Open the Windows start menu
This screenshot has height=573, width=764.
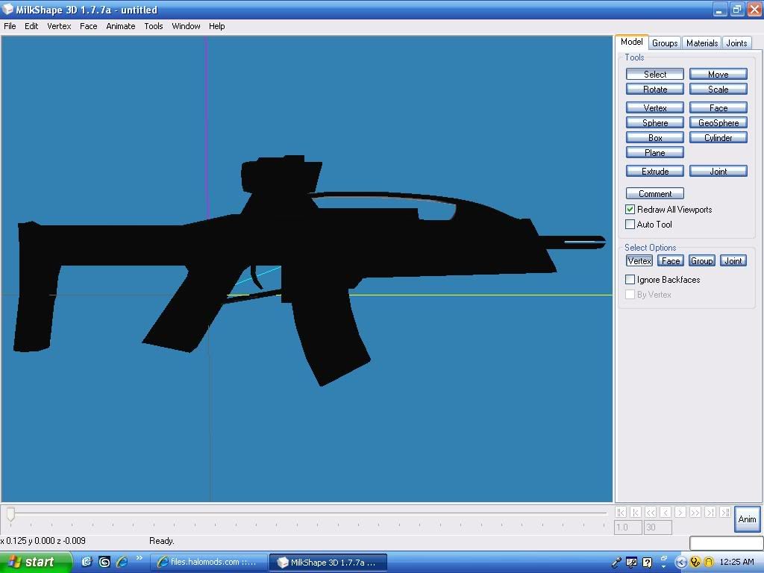(x=36, y=562)
